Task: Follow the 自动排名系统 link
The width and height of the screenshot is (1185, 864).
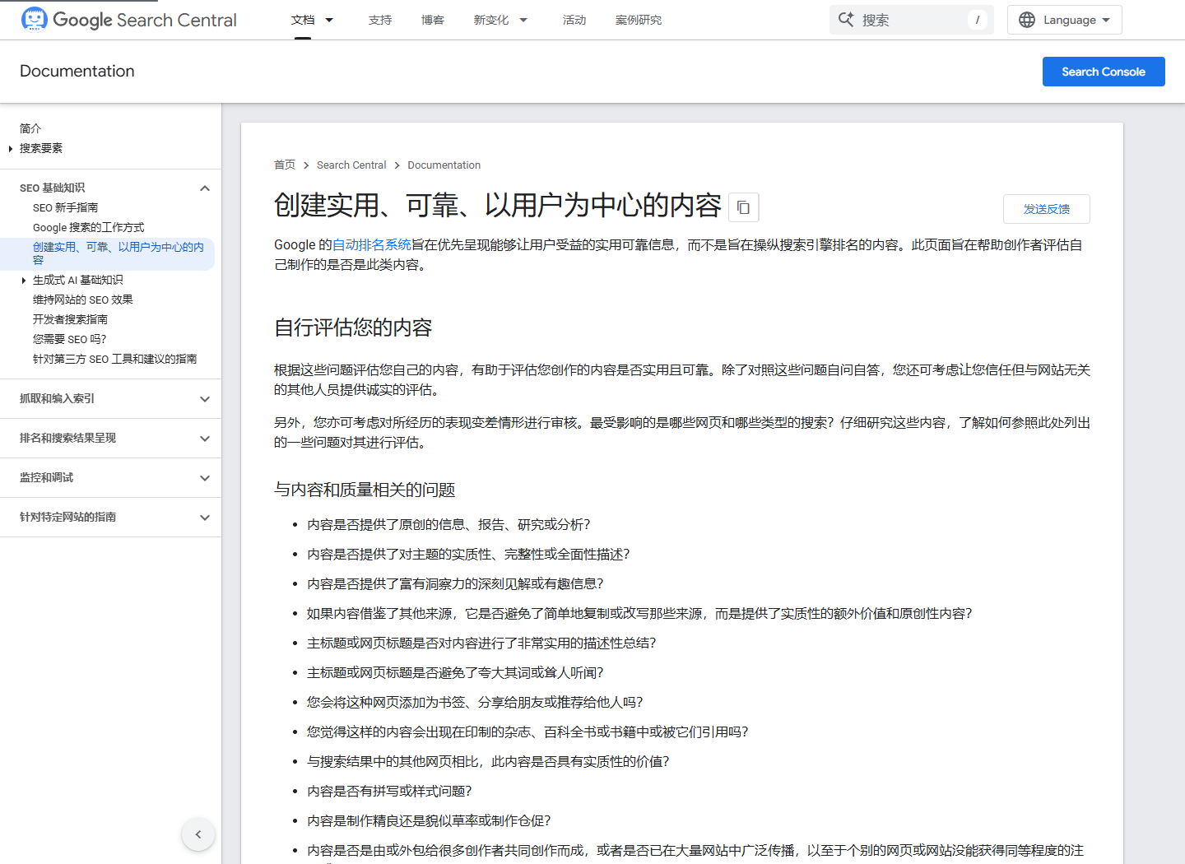Action: (372, 245)
